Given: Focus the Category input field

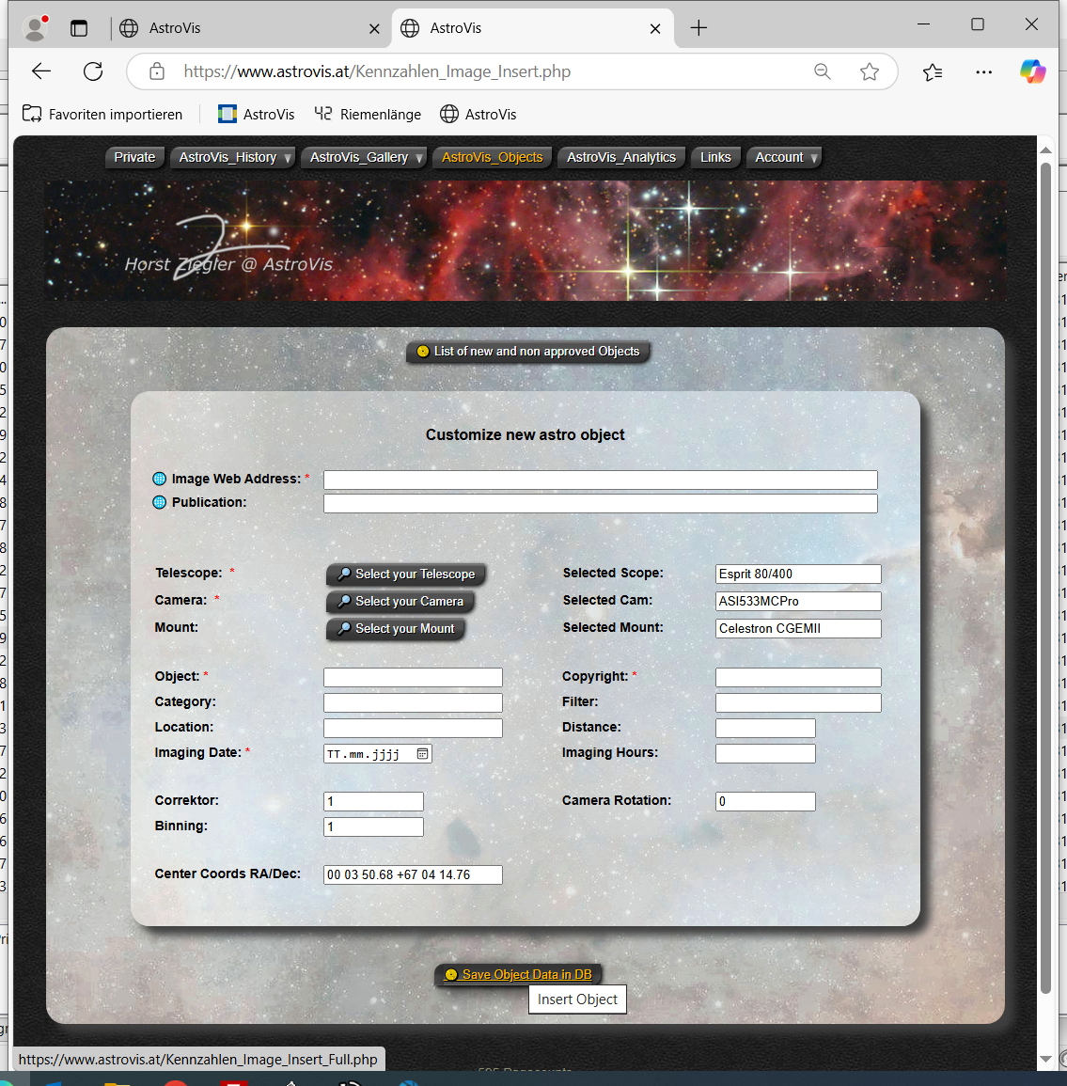Looking at the screenshot, I should click(413, 703).
